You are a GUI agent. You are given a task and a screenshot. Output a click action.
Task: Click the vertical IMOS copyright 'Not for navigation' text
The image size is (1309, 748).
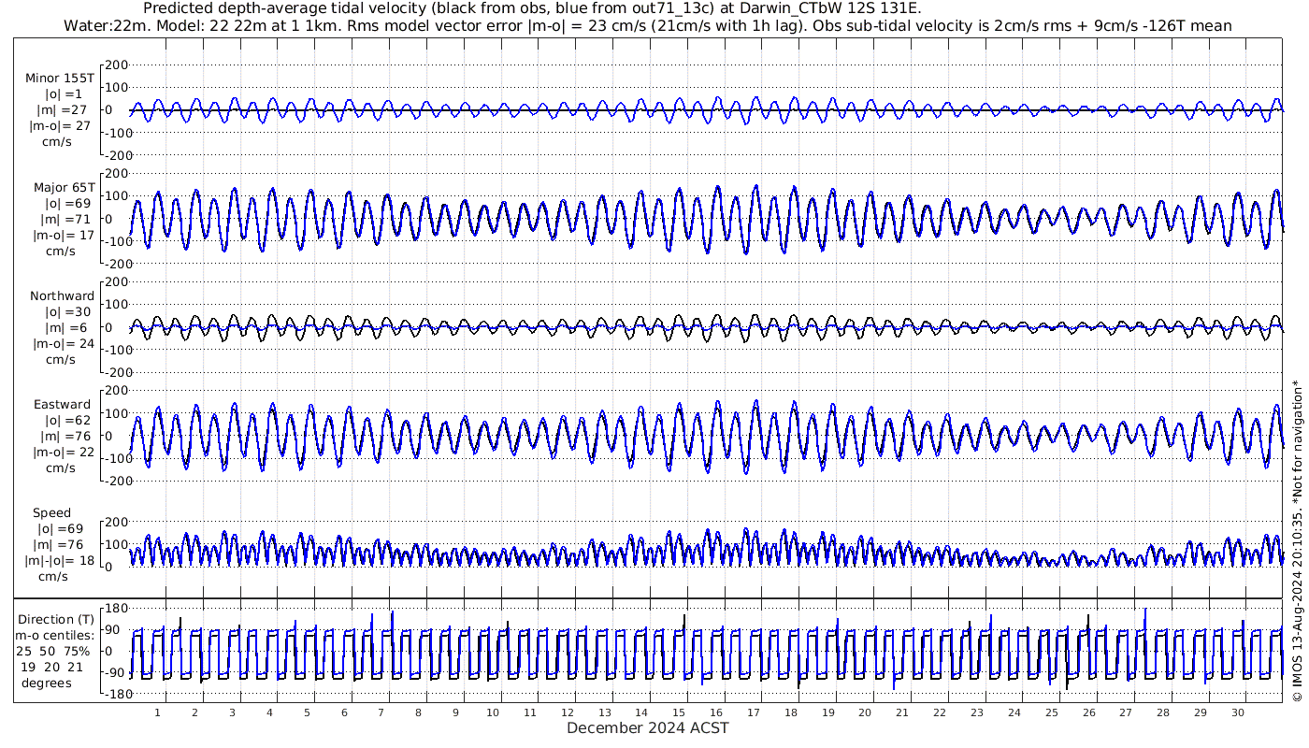[x=1297, y=541]
